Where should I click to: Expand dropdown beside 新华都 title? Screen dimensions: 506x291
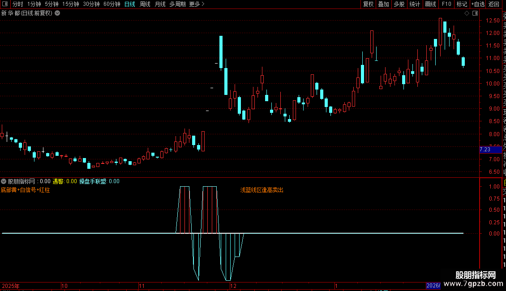click(57, 13)
